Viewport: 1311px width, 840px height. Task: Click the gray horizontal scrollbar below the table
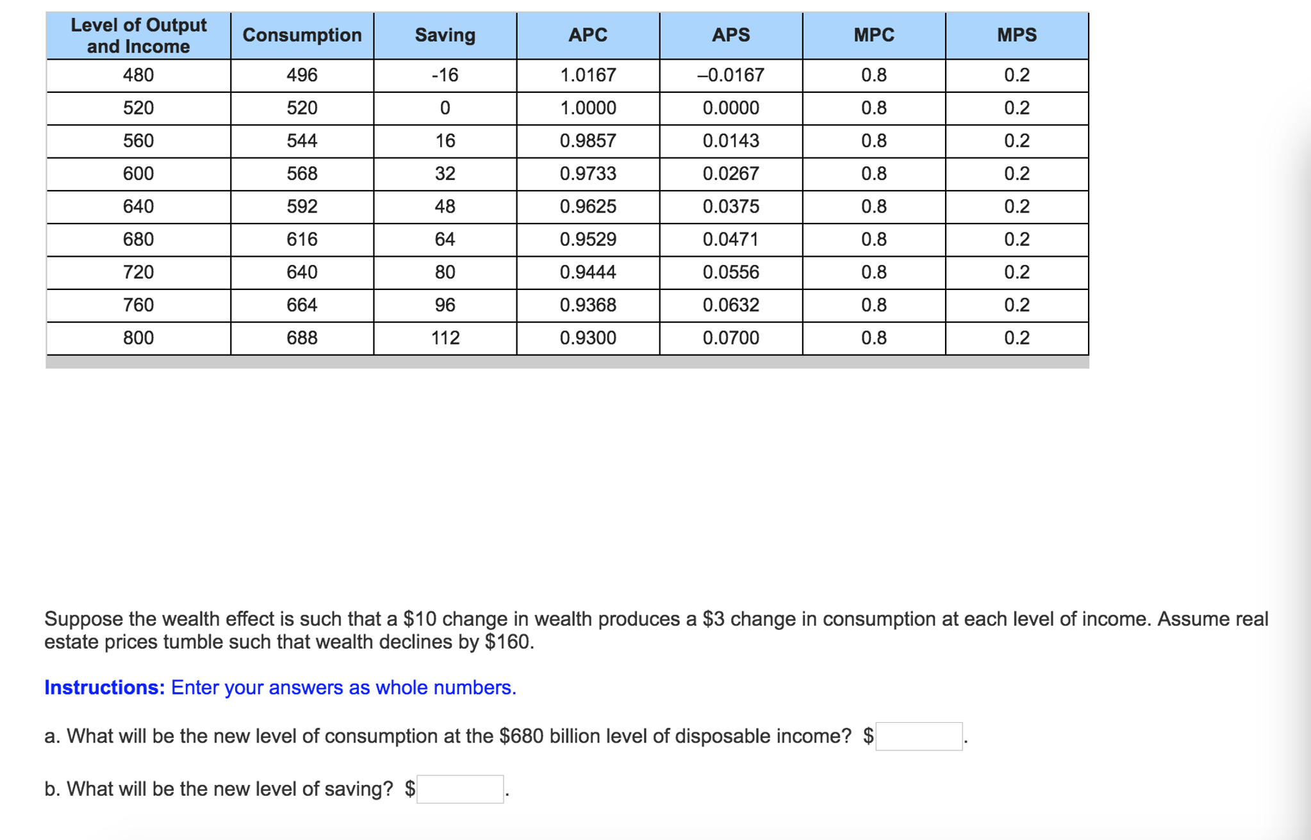(567, 362)
